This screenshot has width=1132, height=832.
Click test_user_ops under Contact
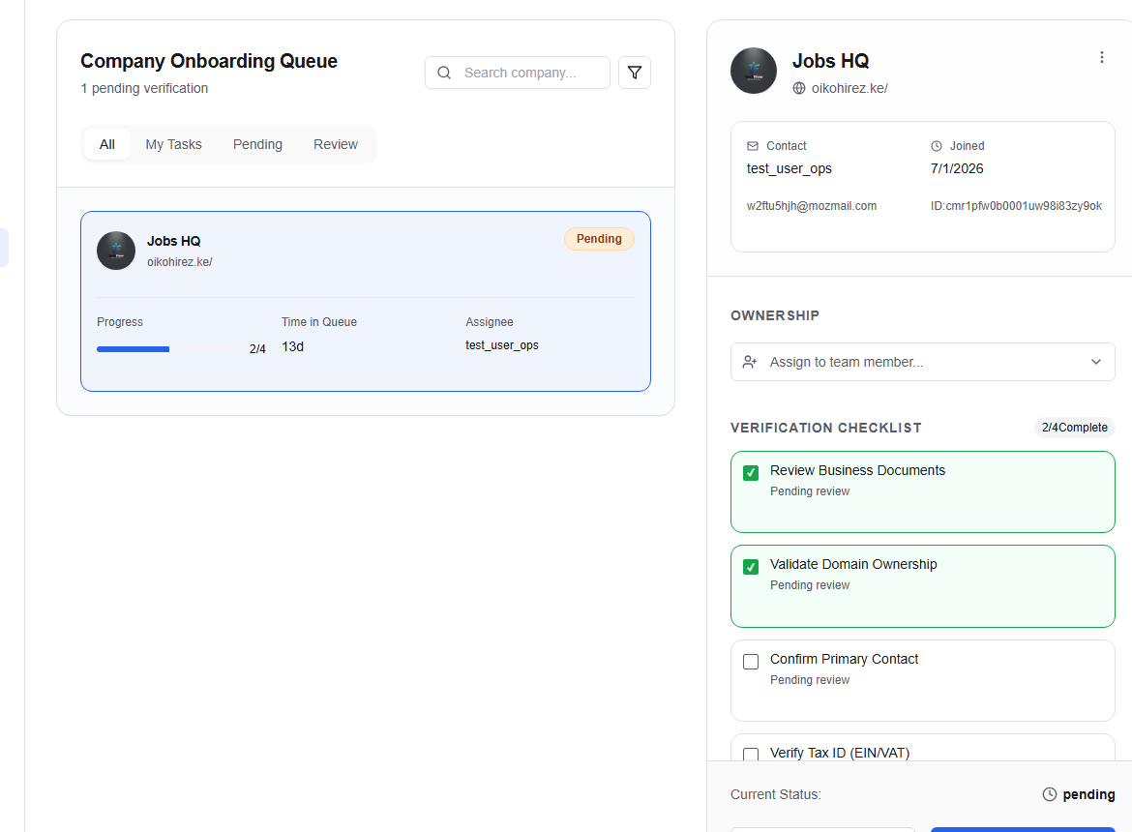click(x=789, y=168)
